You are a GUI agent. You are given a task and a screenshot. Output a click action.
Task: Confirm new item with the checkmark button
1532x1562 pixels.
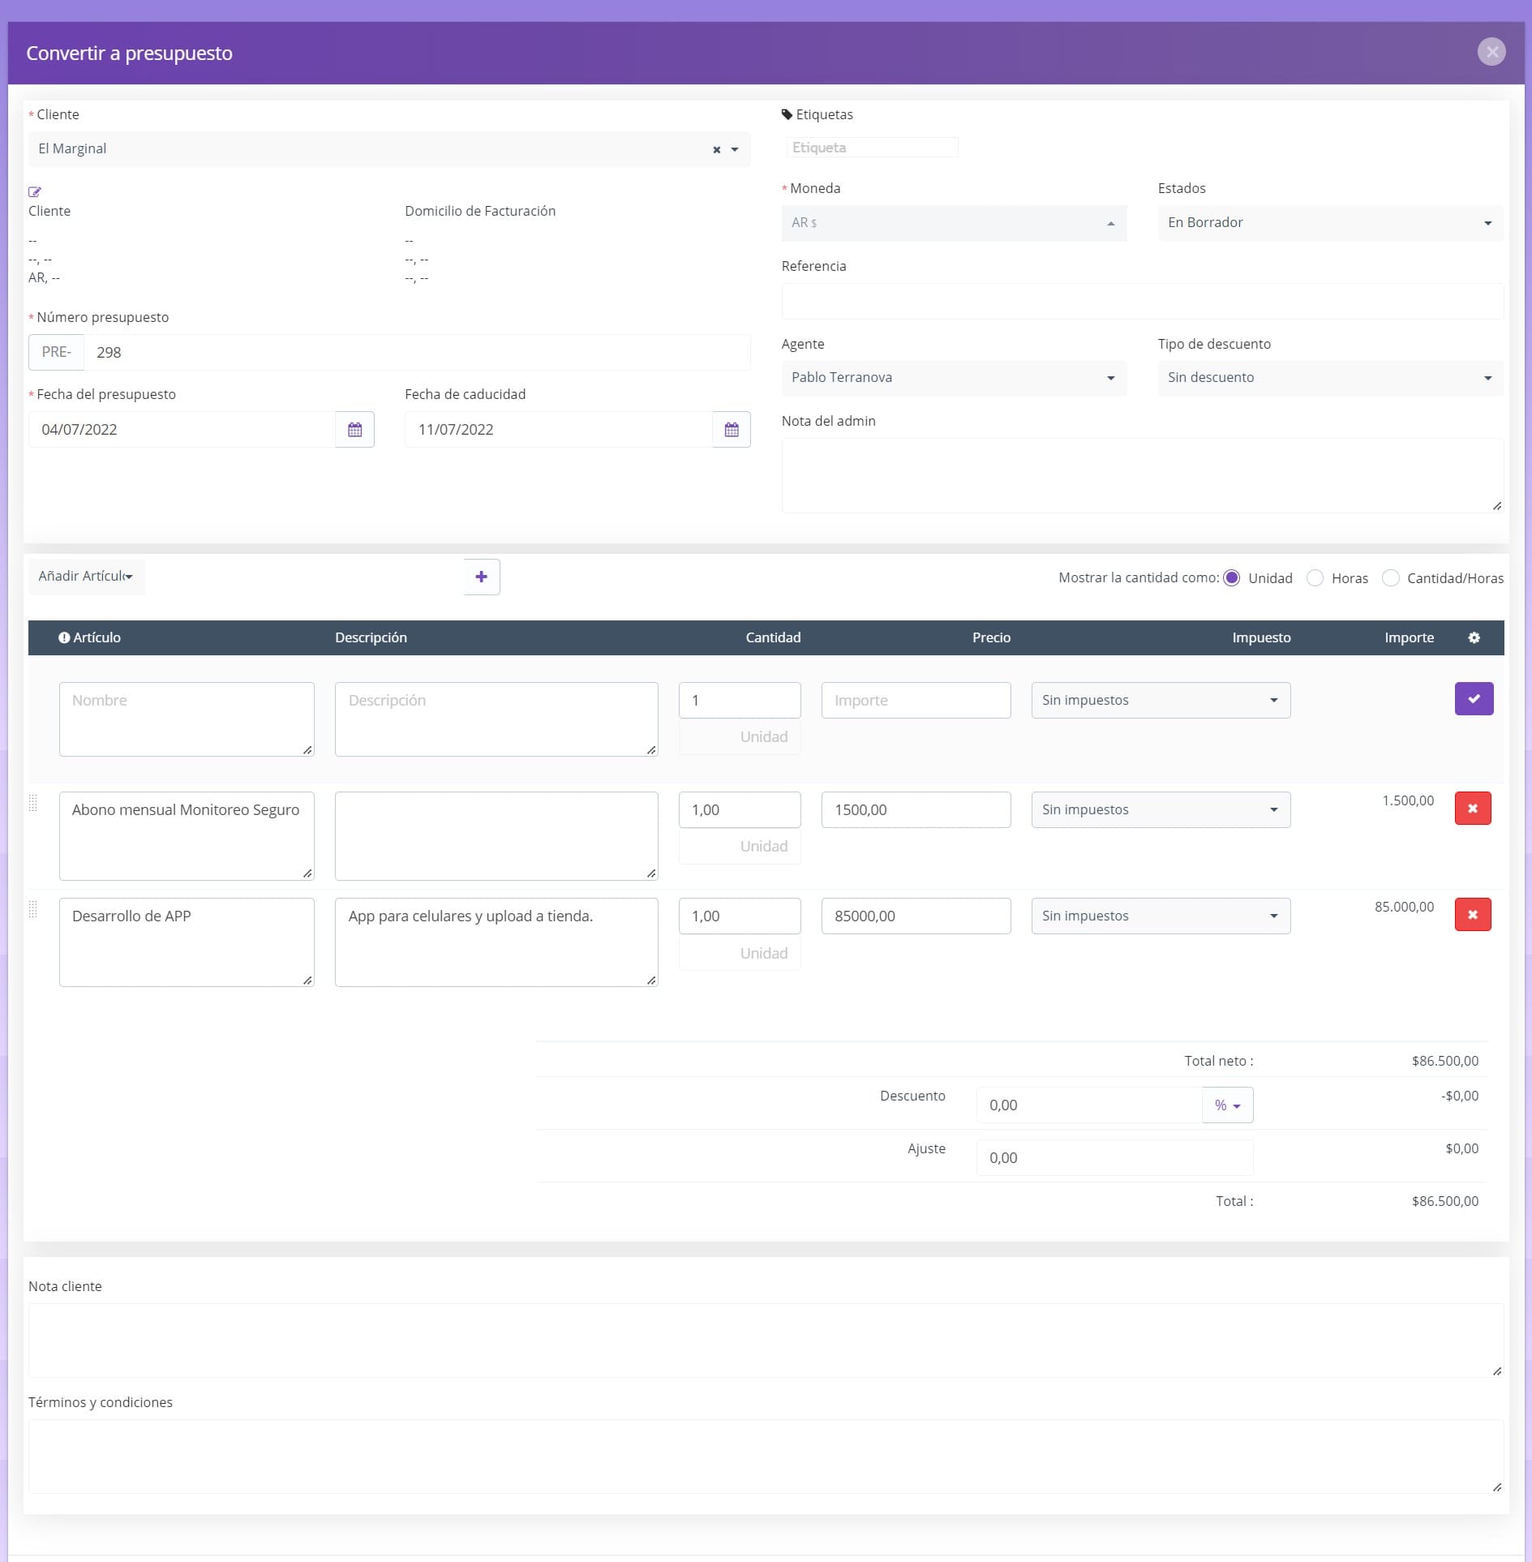pos(1474,699)
